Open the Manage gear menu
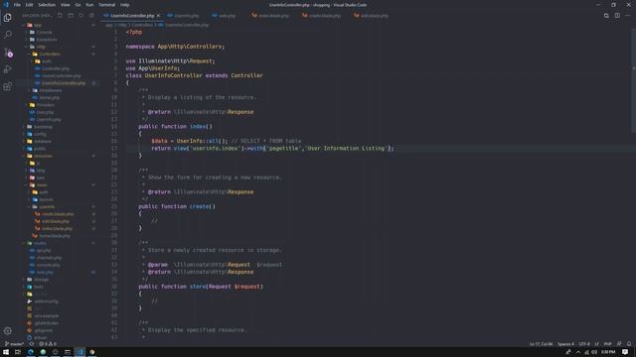This screenshot has height=357, width=636. tap(7, 330)
